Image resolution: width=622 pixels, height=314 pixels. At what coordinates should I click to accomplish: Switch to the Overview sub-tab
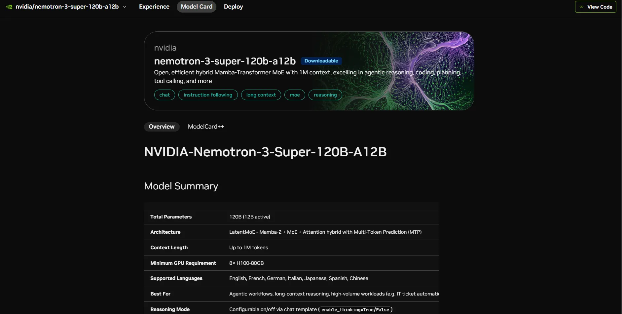click(162, 127)
